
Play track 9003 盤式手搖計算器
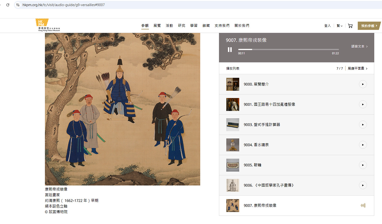click(x=363, y=125)
